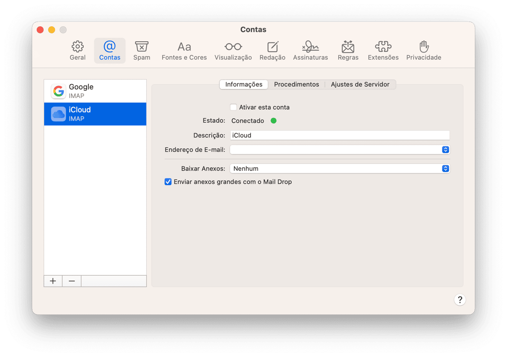Click the plus button to add account
This screenshot has width=507, height=357.
[x=53, y=281]
